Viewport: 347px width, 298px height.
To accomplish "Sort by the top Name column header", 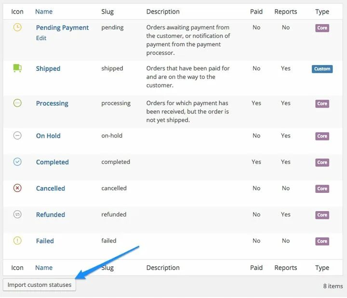I will click(44, 12).
